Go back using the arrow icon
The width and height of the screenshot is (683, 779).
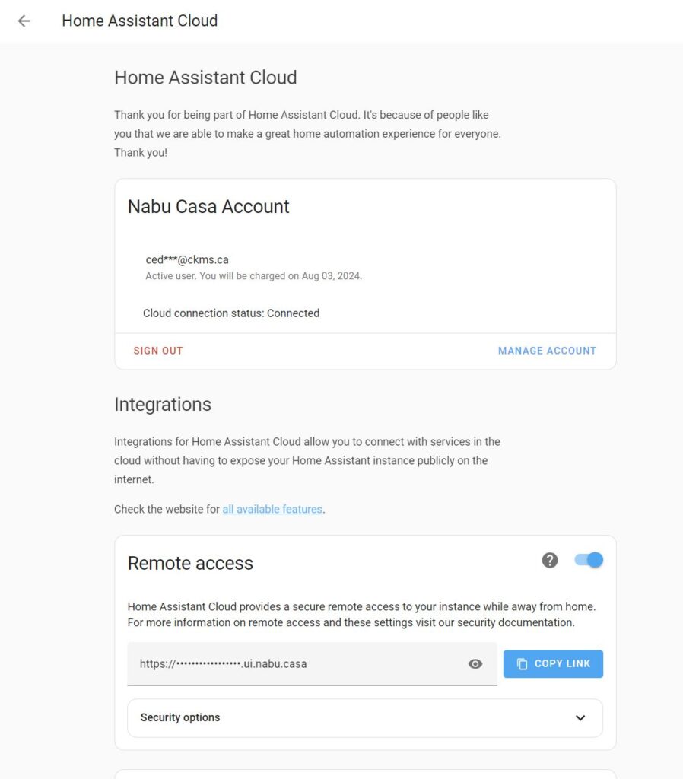[x=24, y=21]
